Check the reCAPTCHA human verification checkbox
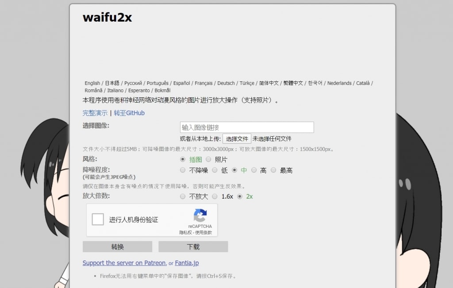The width and height of the screenshot is (453, 288). (x=98, y=219)
